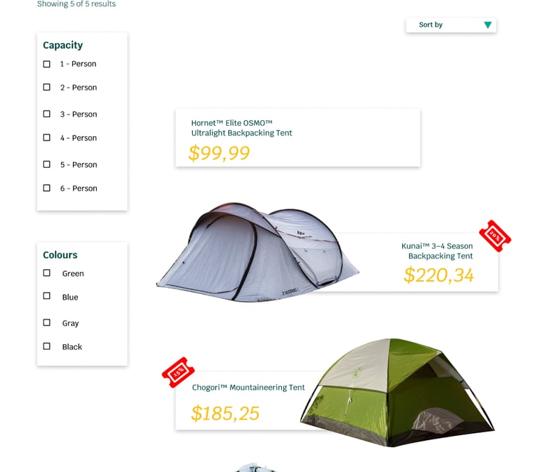Click the red discount ticket on Kunai tent
Image resolution: width=540 pixels, height=472 pixels.
pyautogui.click(x=495, y=236)
